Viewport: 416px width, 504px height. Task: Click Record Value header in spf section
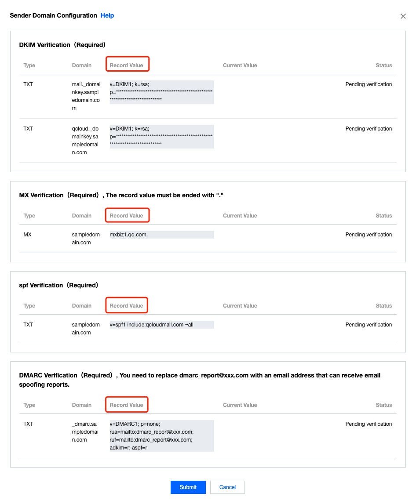click(x=127, y=306)
